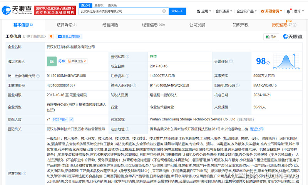
Task: Open the 合作通道 dropdown menu
Action: point(224,11)
